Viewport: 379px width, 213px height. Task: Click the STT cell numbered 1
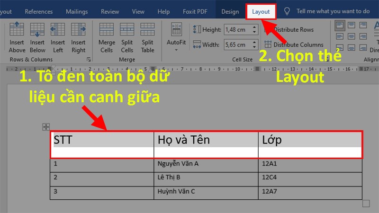point(102,165)
